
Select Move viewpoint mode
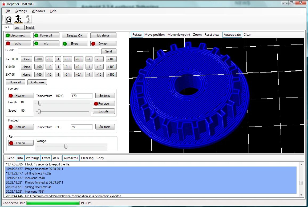point(179,35)
